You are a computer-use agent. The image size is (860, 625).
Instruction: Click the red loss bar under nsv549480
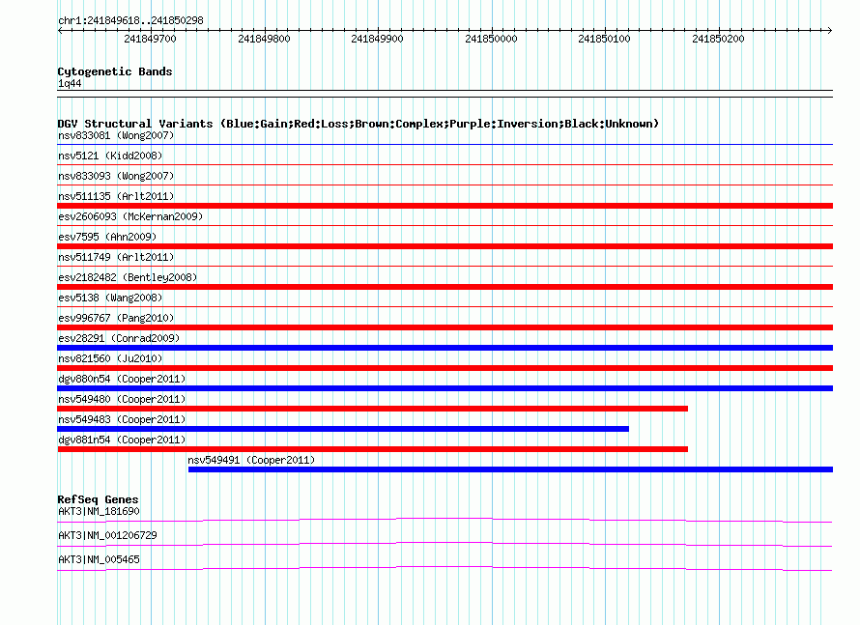pos(372,409)
